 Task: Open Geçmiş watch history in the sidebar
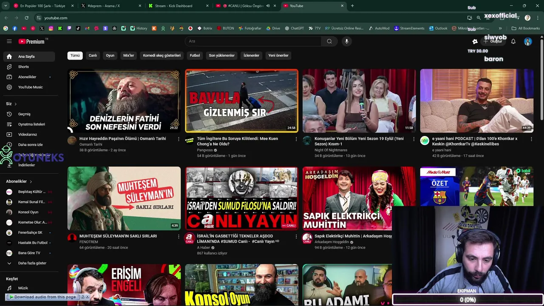point(24,114)
